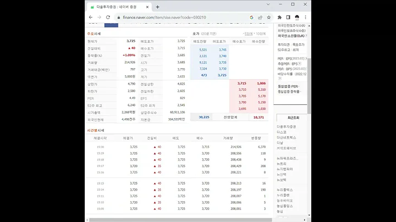
Task: Open 뉴지랩파마 stock link
Action: pos(285,169)
